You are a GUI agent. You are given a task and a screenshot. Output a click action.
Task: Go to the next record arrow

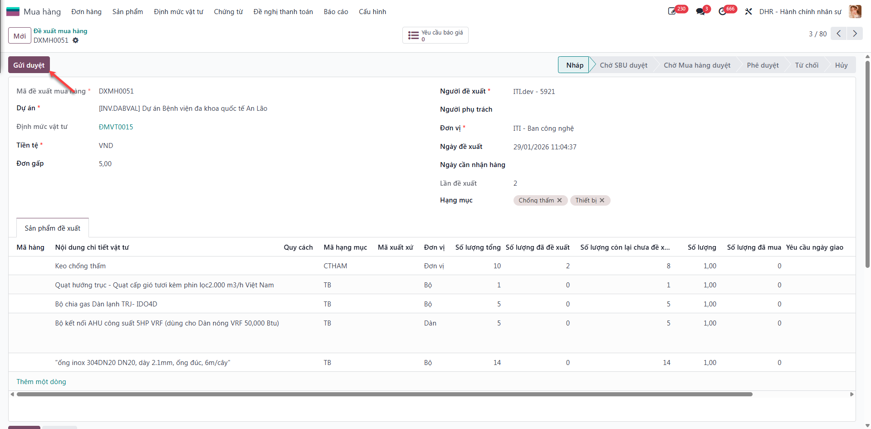coord(855,34)
